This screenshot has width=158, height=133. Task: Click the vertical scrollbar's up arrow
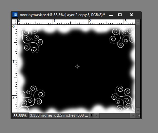[138, 22]
